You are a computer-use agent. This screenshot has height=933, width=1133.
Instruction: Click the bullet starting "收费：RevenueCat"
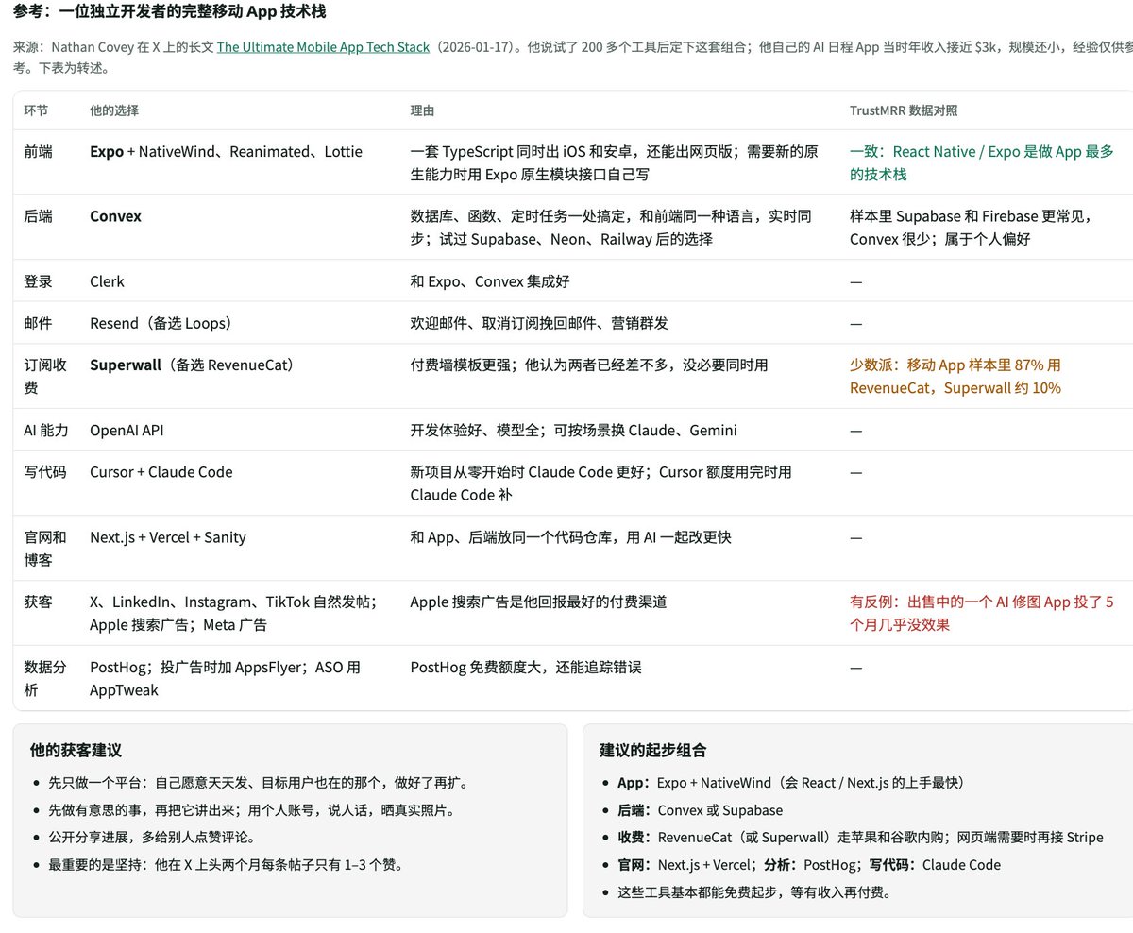[x=860, y=837]
